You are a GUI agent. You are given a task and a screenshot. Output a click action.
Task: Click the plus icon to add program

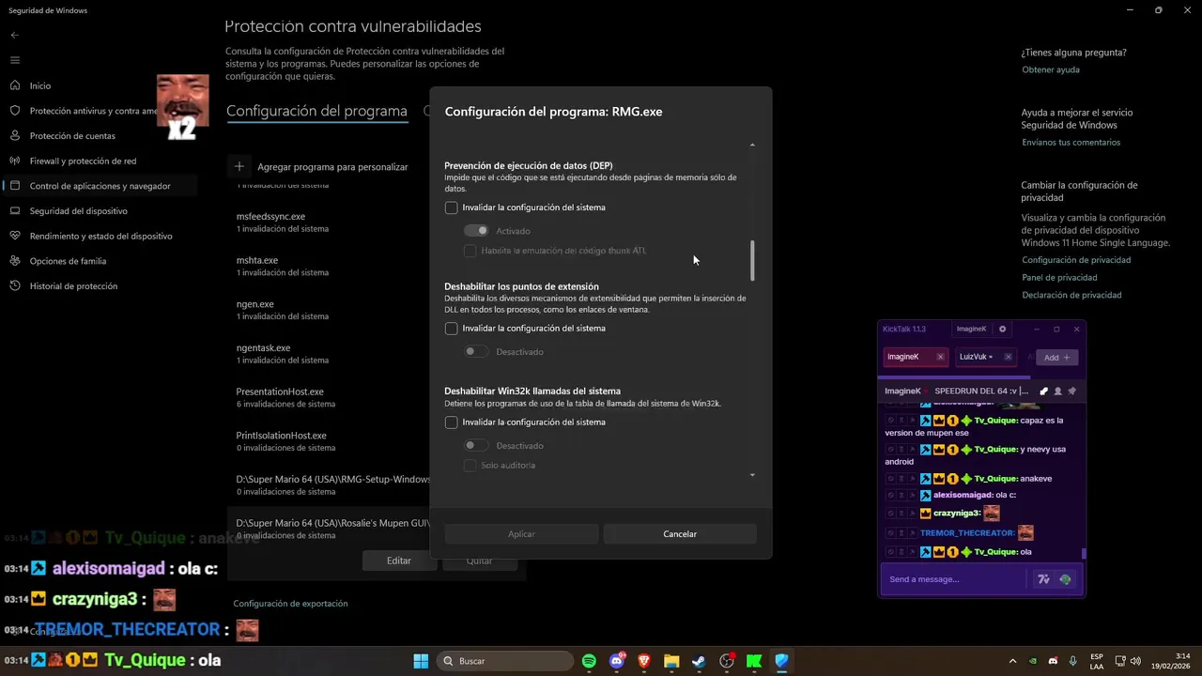(239, 166)
